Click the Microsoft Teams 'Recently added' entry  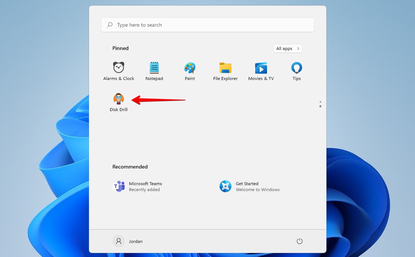(145, 189)
